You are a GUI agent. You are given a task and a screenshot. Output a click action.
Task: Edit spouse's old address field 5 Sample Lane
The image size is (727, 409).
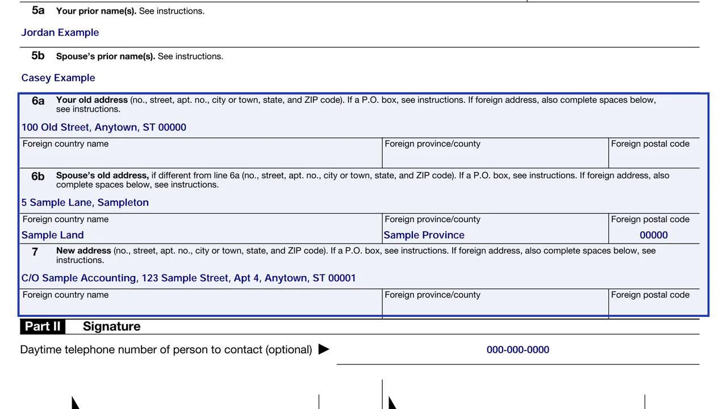(x=360, y=203)
